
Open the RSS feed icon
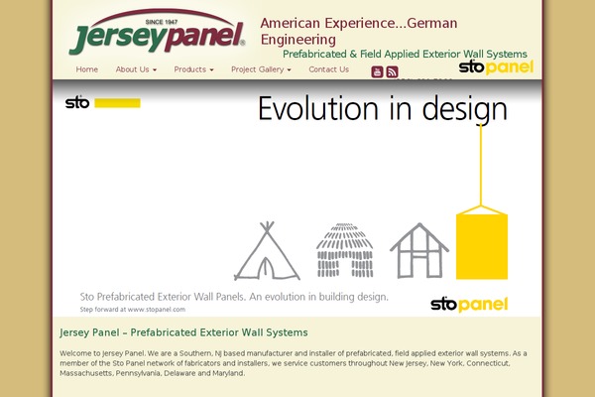(392, 71)
